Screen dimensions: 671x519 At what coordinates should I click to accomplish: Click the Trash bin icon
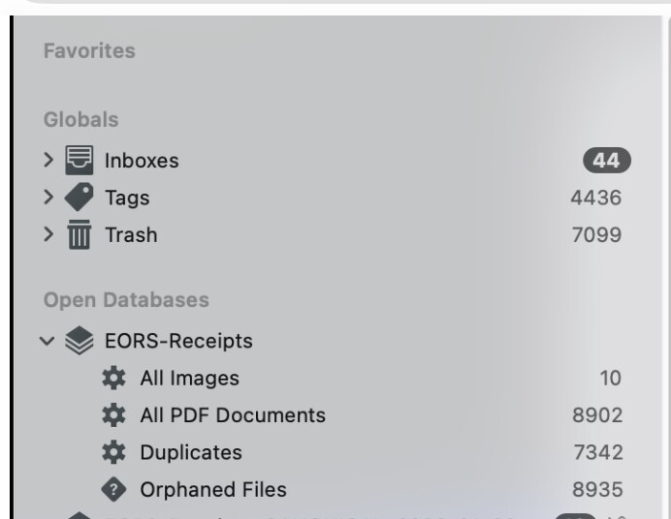[x=80, y=235]
